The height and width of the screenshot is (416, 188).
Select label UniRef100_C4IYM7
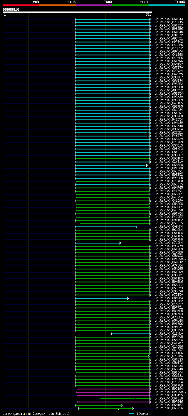[169, 343]
